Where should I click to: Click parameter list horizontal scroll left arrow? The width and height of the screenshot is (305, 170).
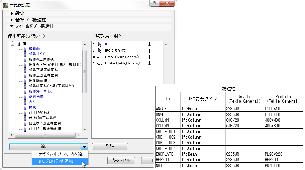coord(11,135)
